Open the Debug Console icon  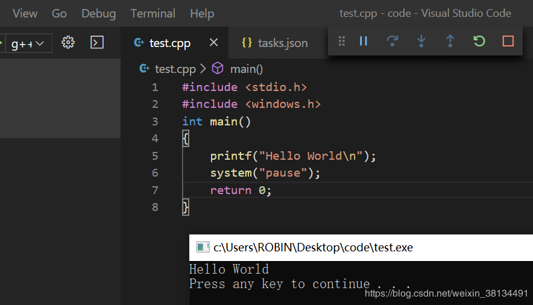96,42
